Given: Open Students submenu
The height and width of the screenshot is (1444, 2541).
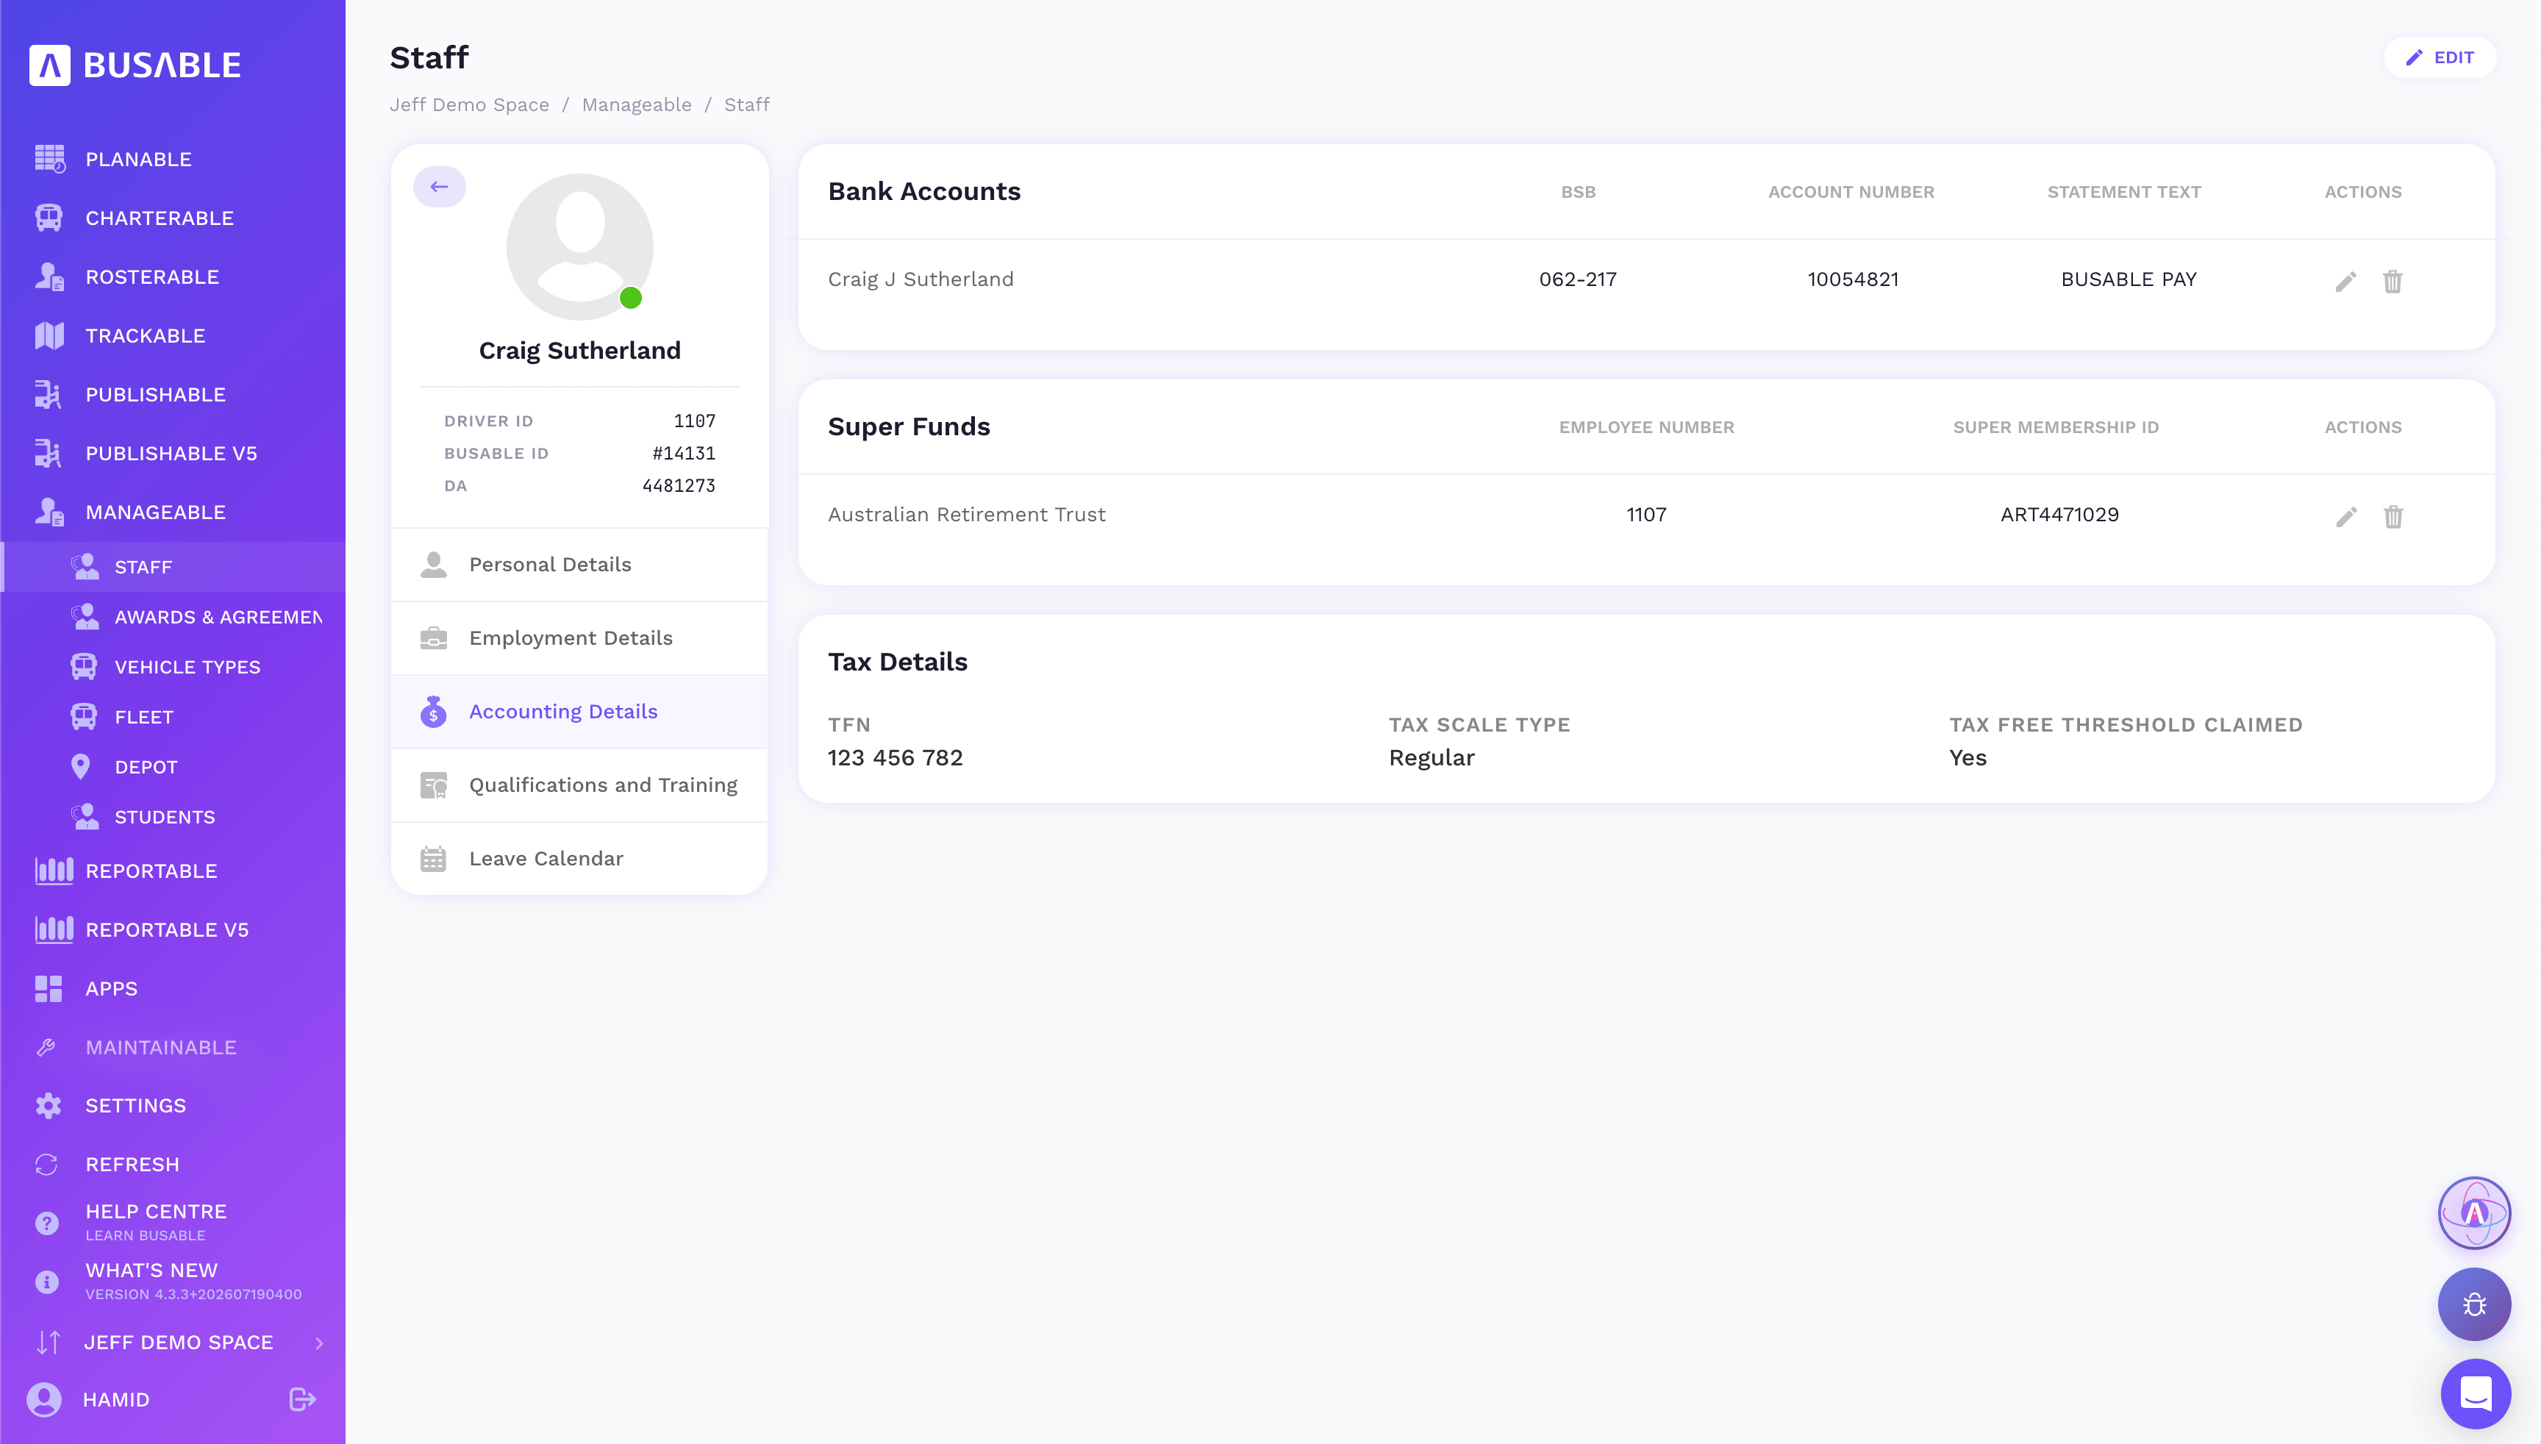Looking at the screenshot, I should [173, 817].
